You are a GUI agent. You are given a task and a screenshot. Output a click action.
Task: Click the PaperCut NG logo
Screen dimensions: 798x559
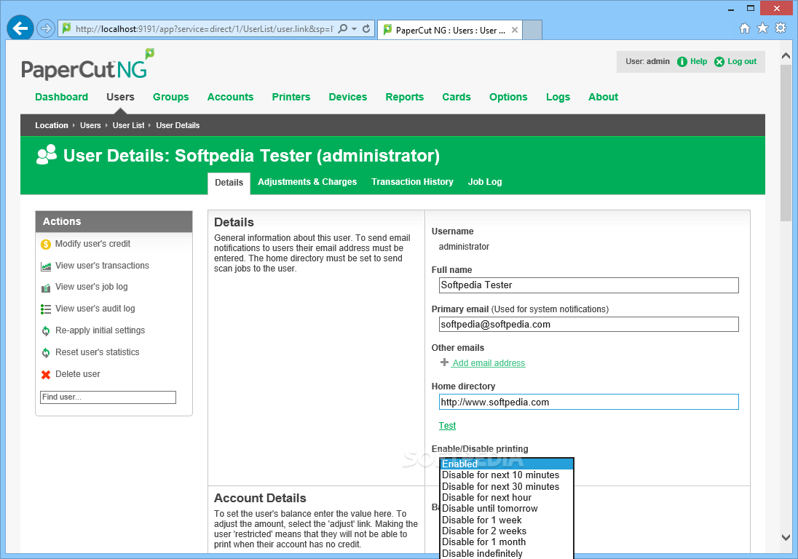tap(87, 65)
